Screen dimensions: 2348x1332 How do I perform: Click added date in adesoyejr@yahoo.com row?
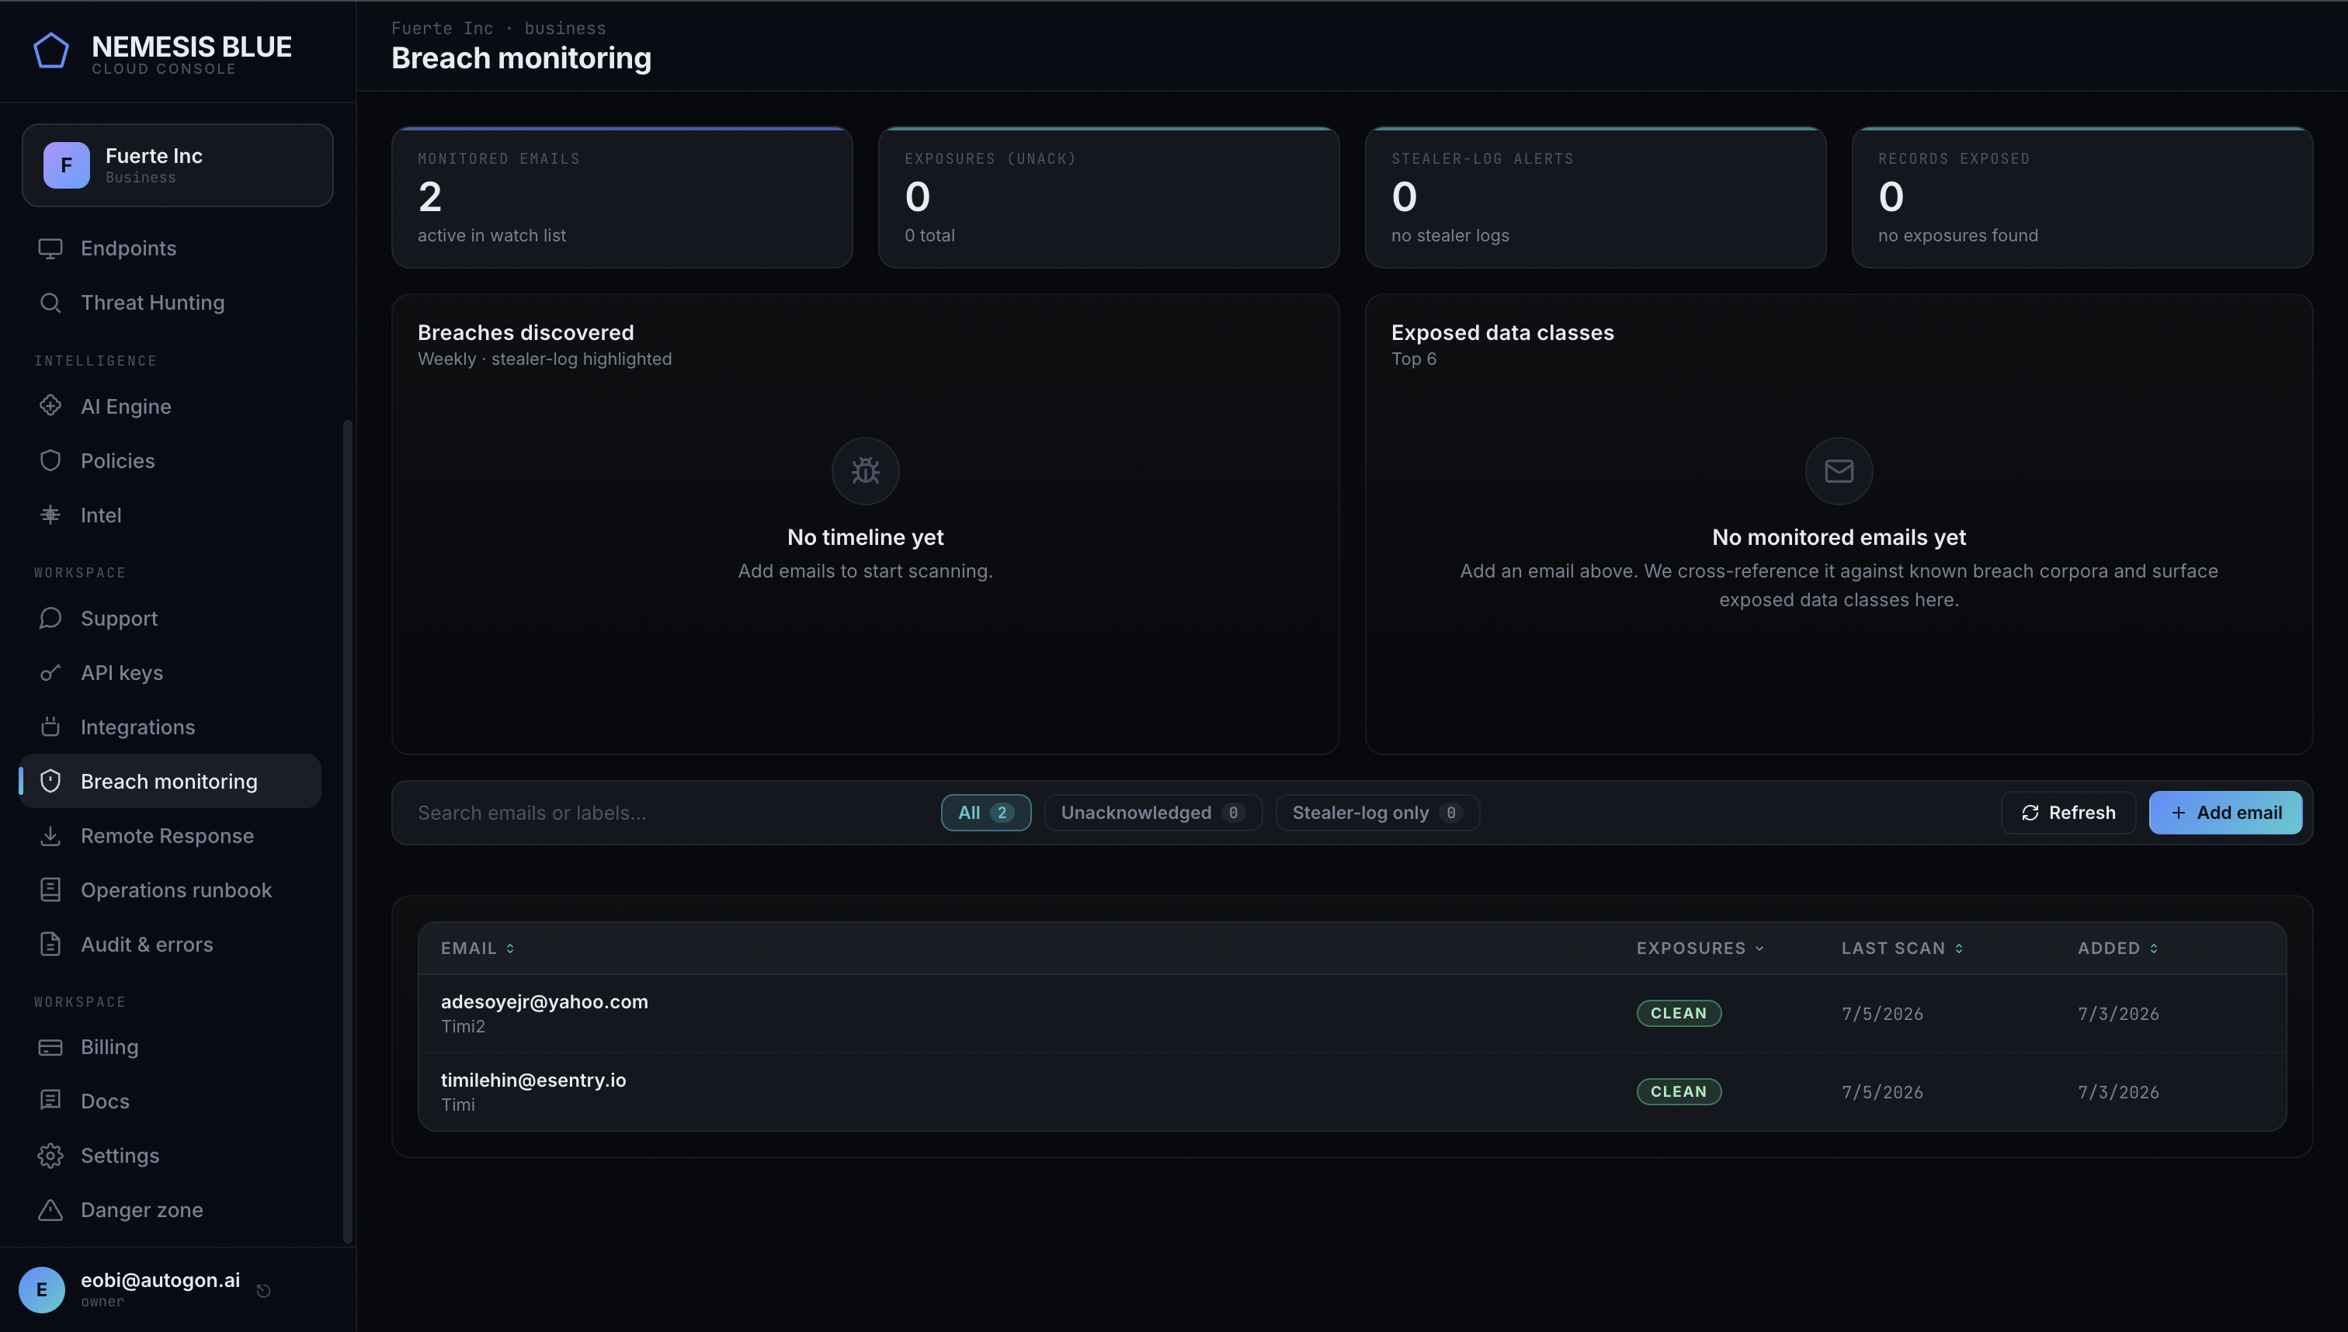tap(2117, 1014)
